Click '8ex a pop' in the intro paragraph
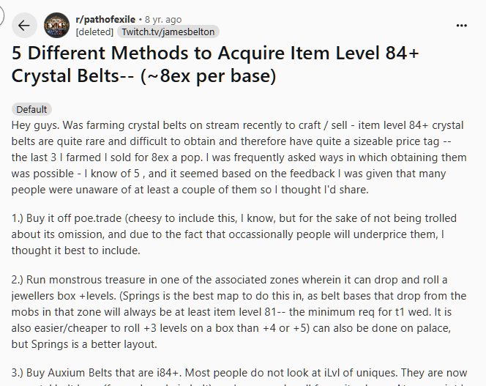 pyautogui.click(x=177, y=157)
